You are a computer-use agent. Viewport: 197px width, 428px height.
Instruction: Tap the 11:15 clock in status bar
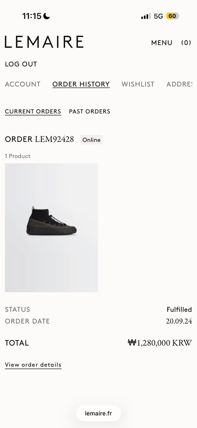click(32, 16)
